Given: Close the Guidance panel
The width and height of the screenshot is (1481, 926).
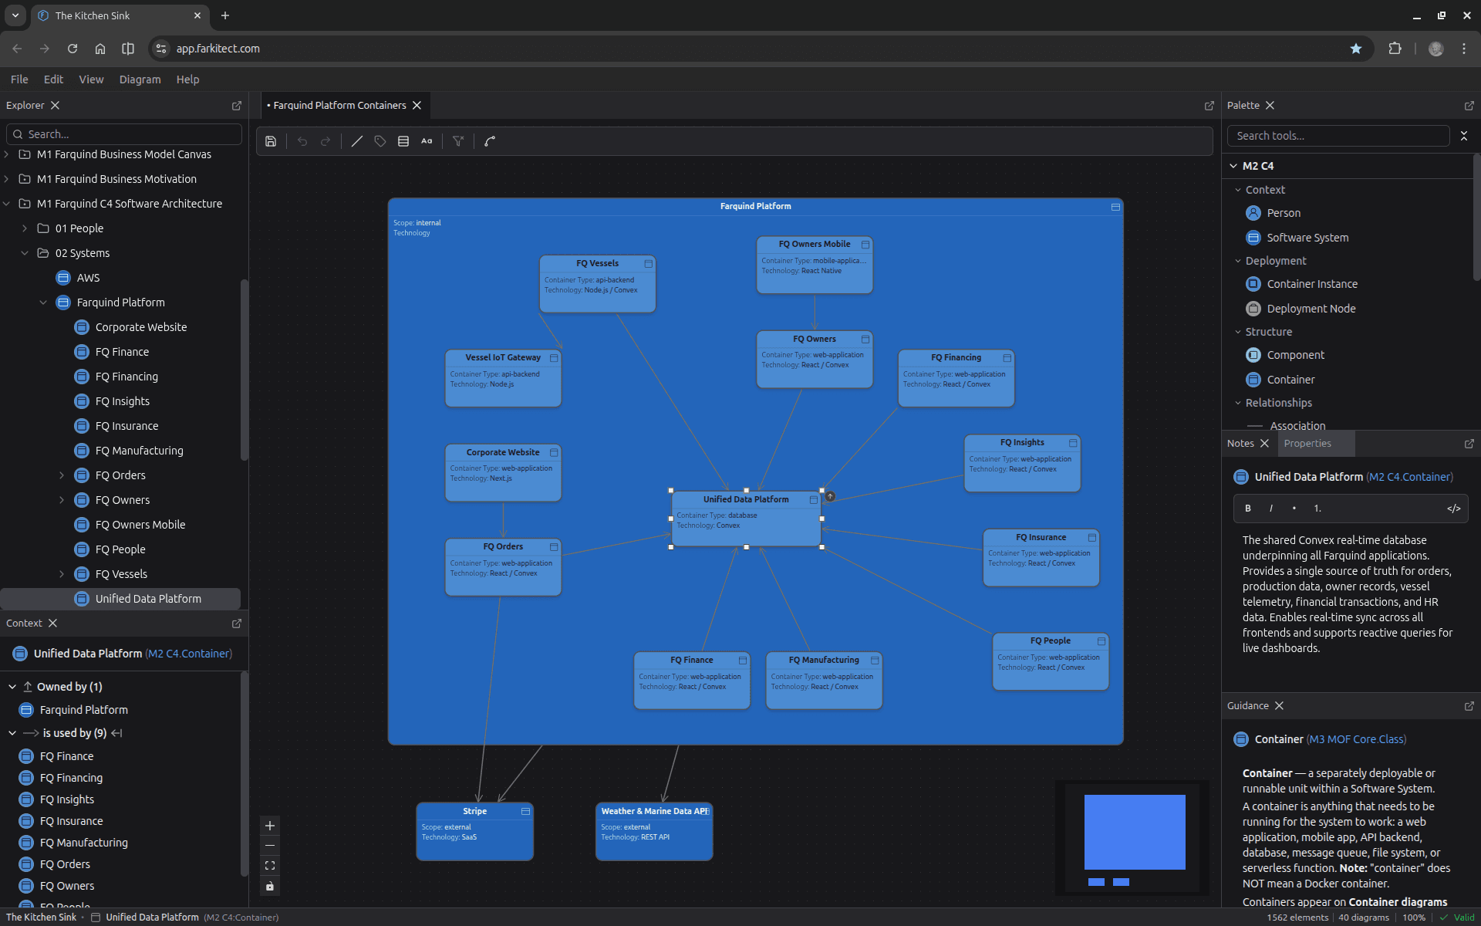Looking at the screenshot, I should [x=1279, y=706].
